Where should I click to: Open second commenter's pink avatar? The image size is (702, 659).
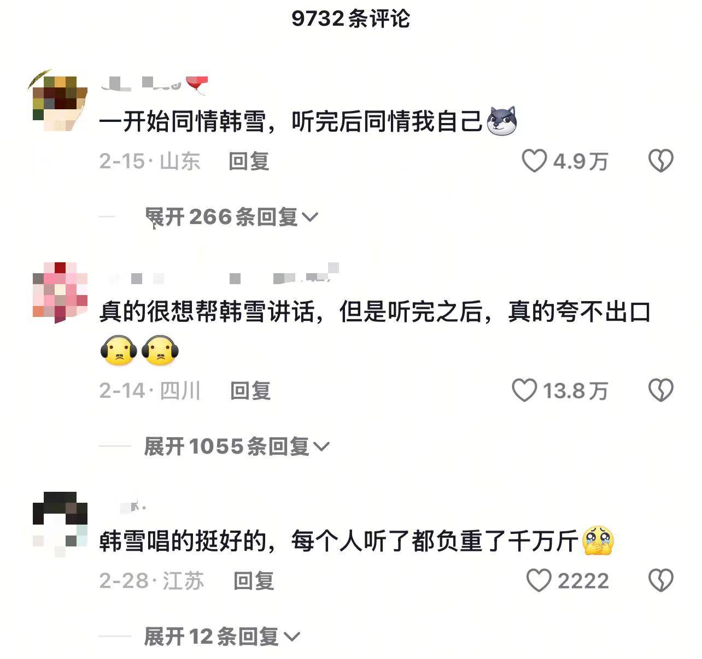pos(60,292)
